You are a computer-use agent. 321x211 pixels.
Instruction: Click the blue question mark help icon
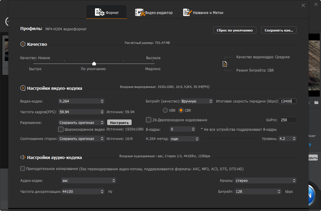coord(310,145)
